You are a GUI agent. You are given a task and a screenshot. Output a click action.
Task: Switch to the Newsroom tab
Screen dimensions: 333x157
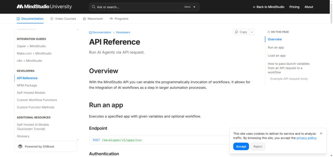[x=93, y=19]
